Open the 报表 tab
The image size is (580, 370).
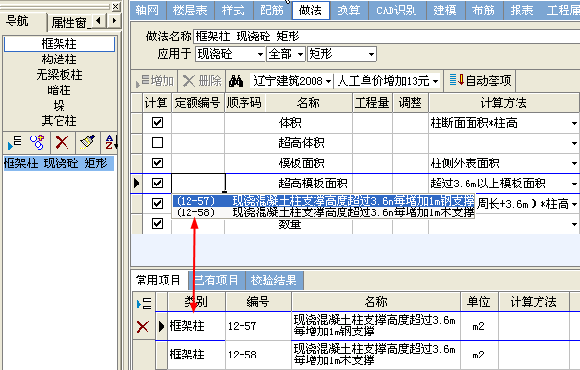pyautogui.click(x=522, y=10)
